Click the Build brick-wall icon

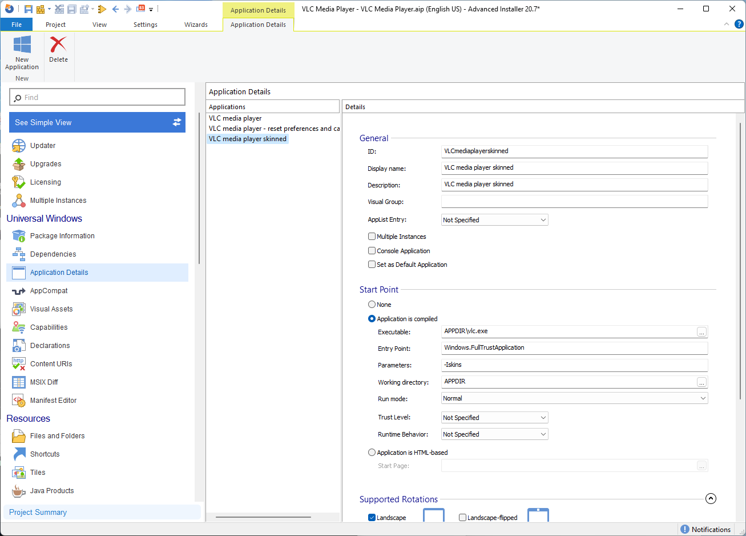[41, 9]
